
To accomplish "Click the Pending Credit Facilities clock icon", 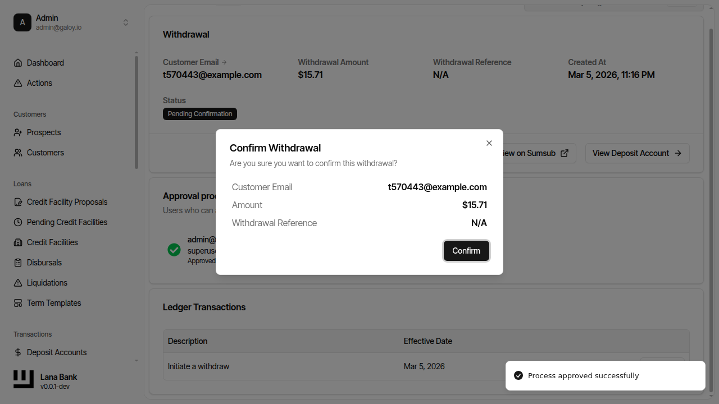I will [x=18, y=222].
